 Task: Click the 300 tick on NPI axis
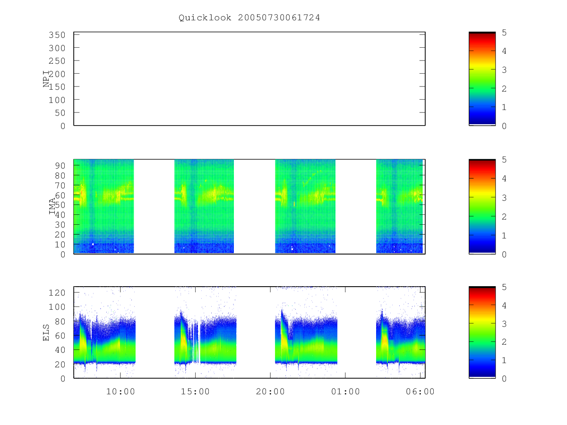[58, 48]
